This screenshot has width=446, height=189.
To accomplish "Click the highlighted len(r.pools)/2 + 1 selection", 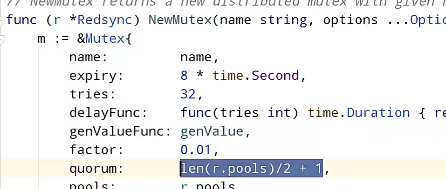I will [x=251, y=169].
